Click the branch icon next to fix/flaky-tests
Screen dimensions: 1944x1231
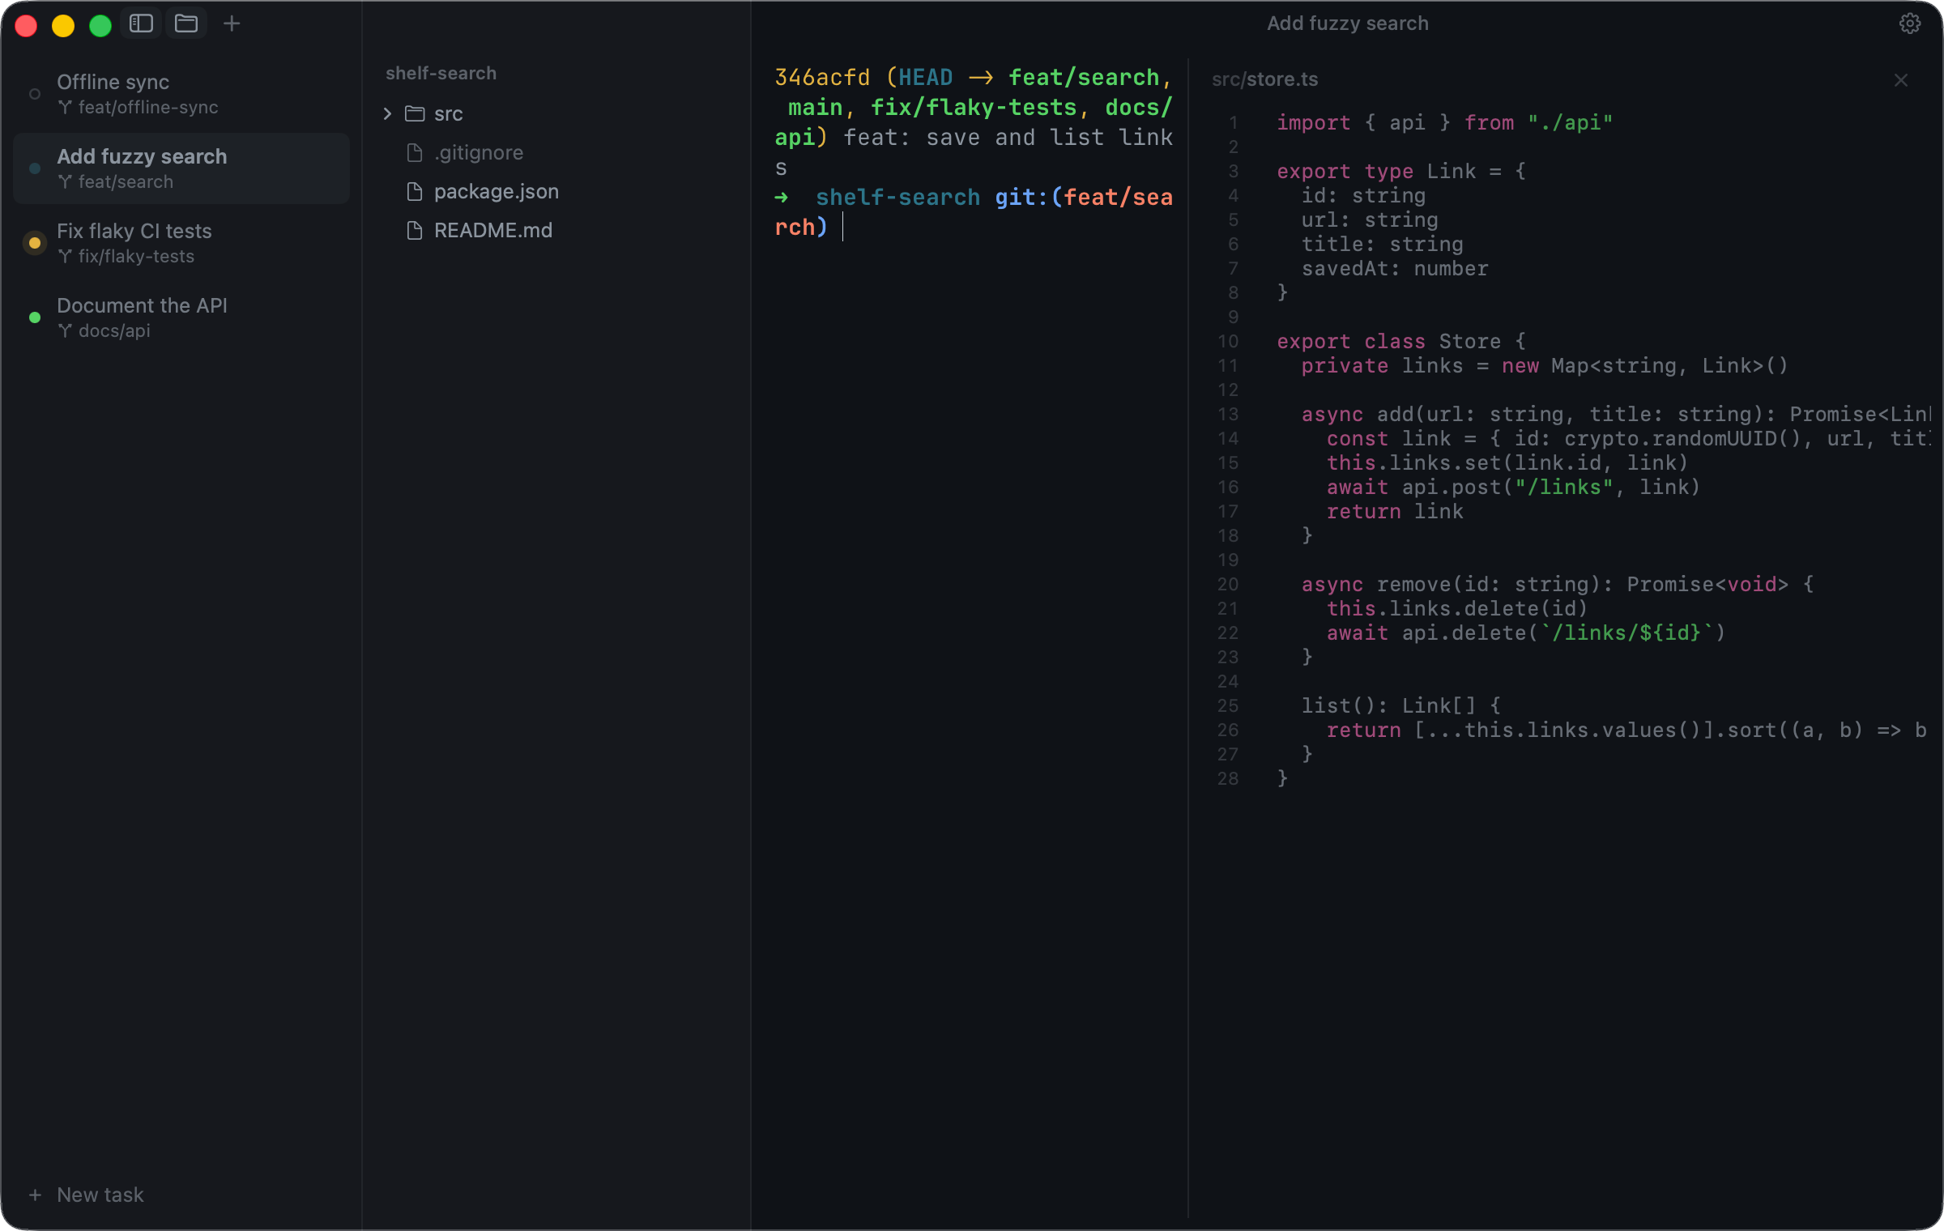(x=66, y=256)
